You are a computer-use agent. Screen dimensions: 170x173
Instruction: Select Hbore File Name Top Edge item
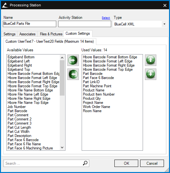[x=28, y=103]
